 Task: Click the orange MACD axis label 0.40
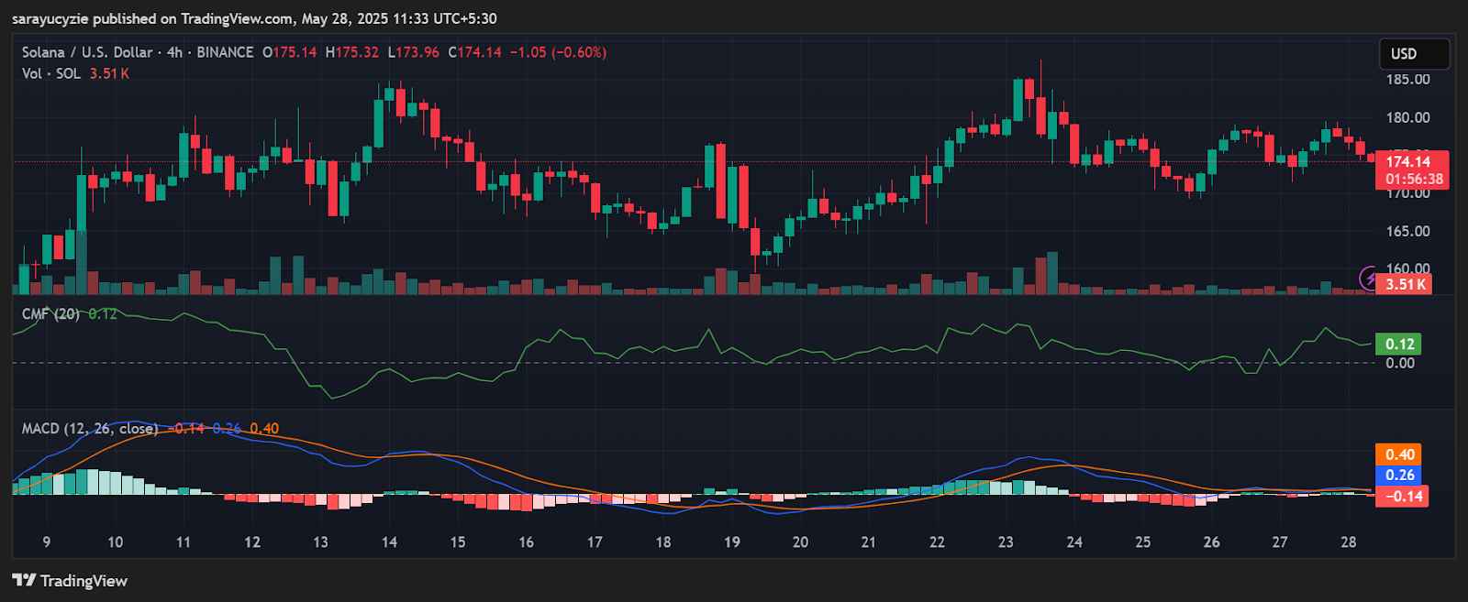coord(1399,454)
